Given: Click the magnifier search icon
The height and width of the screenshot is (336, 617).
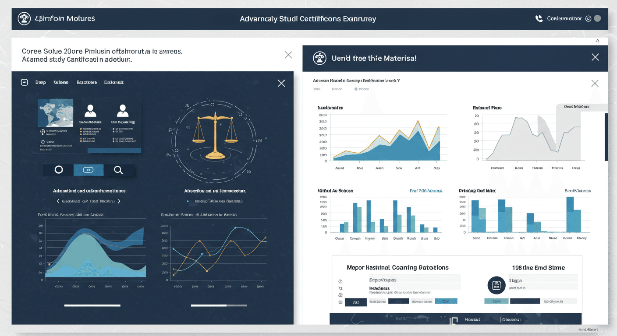Looking at the screenshot, I should pos(118,170).
